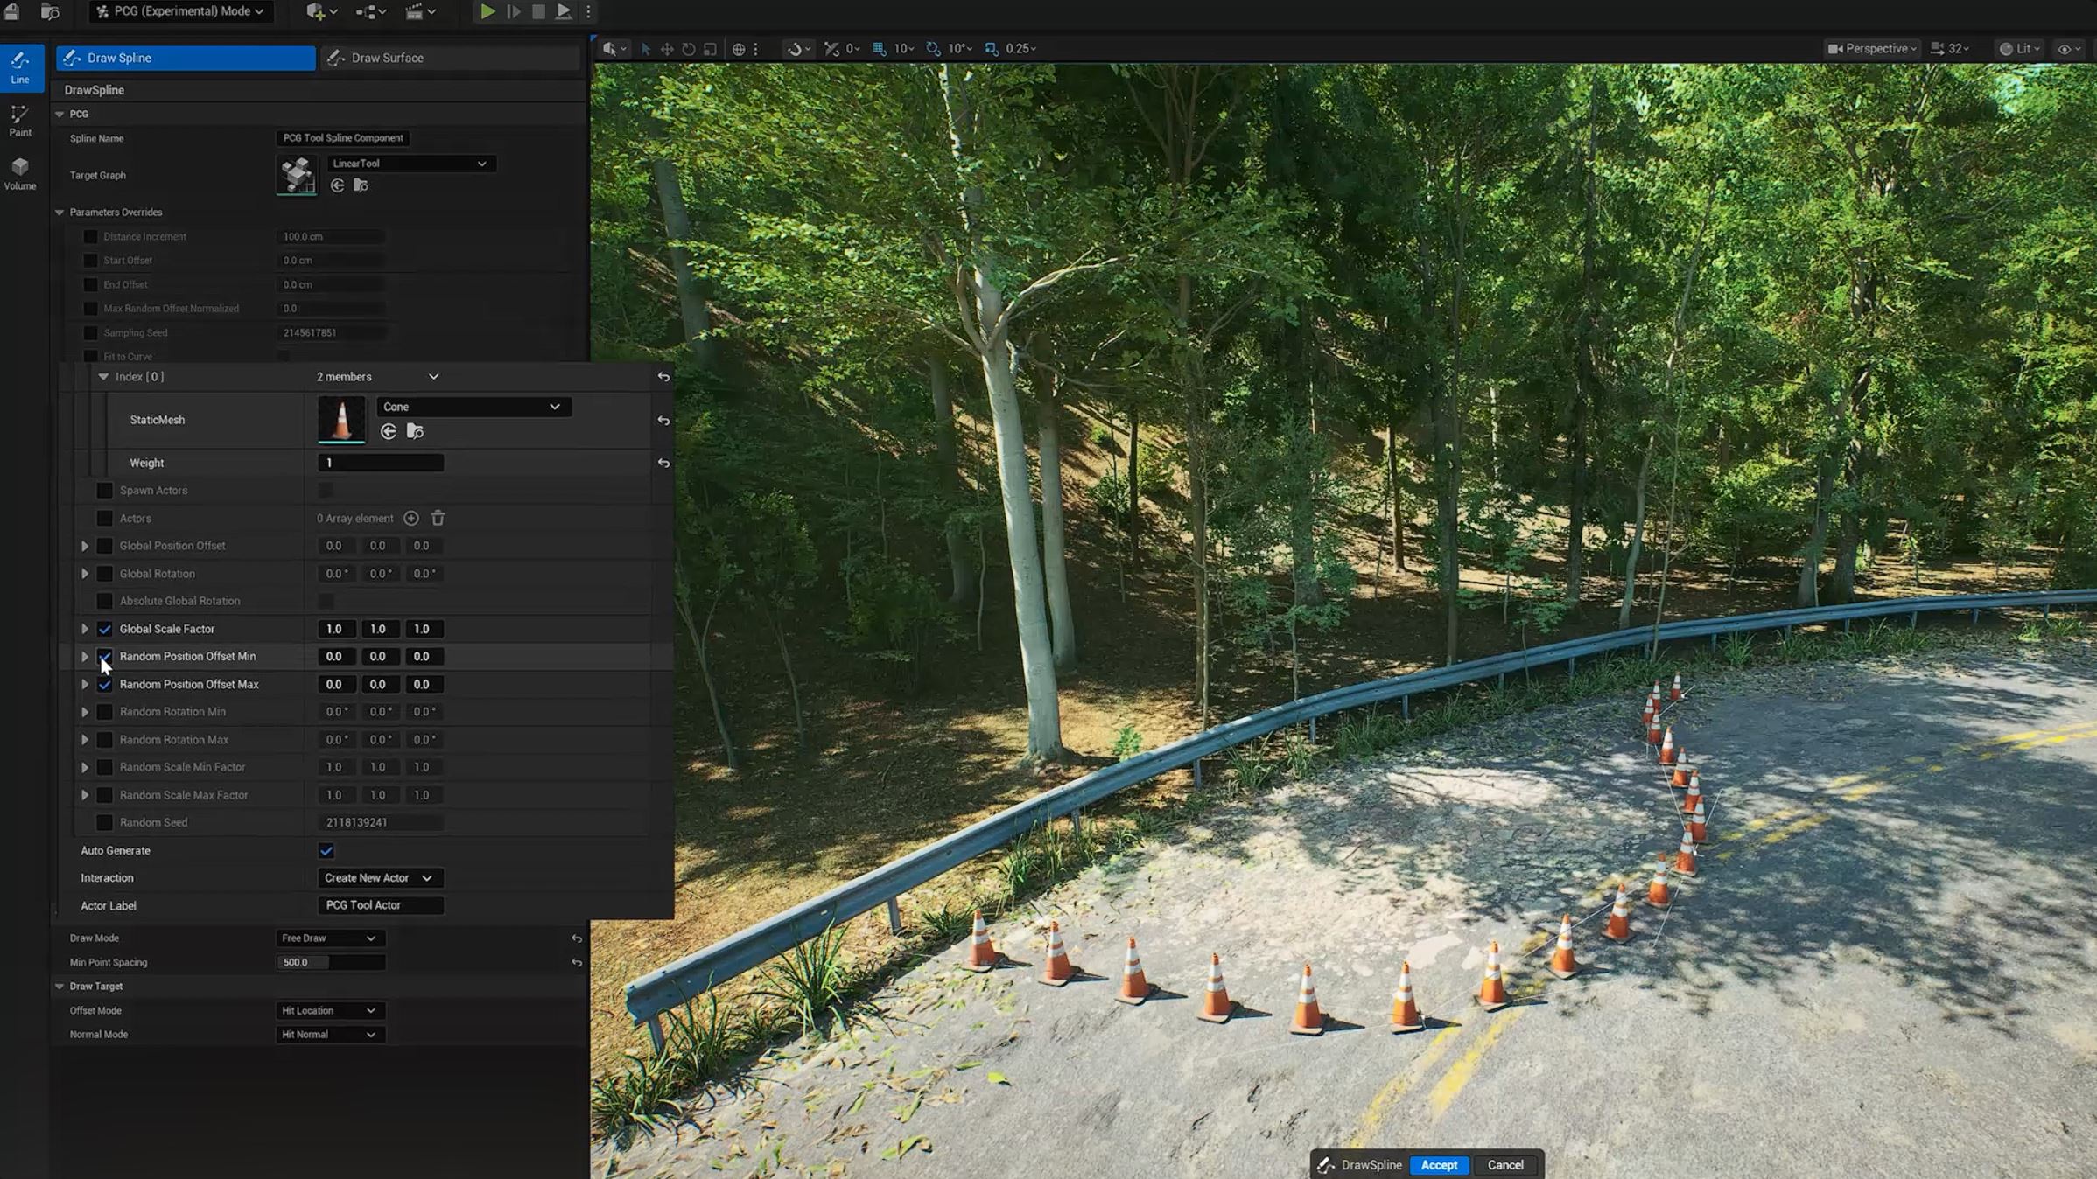Click the Min Point Spacing slider field
The image size is (2097, 1179).
click(x=331, y=962)
